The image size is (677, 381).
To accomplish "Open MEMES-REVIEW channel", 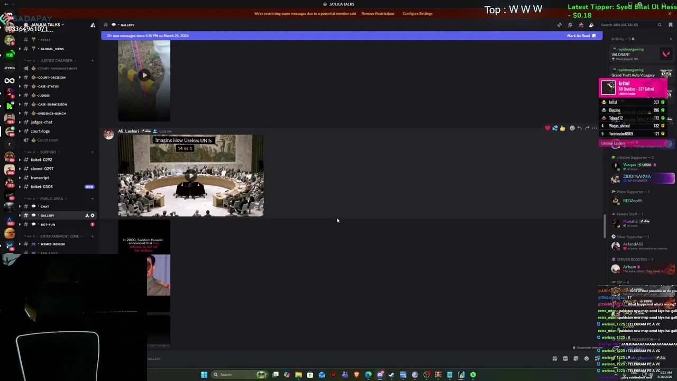I will point(58,244).
